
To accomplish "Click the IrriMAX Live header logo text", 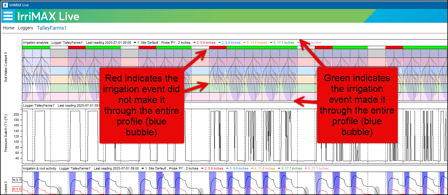I will coord(48,16).
